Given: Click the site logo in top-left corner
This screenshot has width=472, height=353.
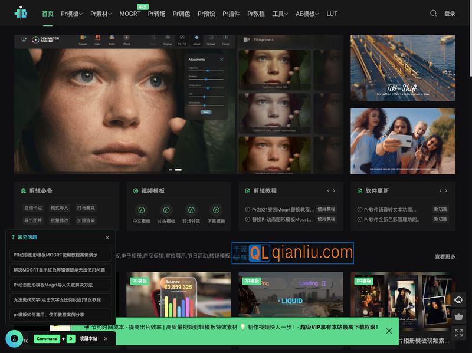Looking at the screenshot, I should coord(21,12).
